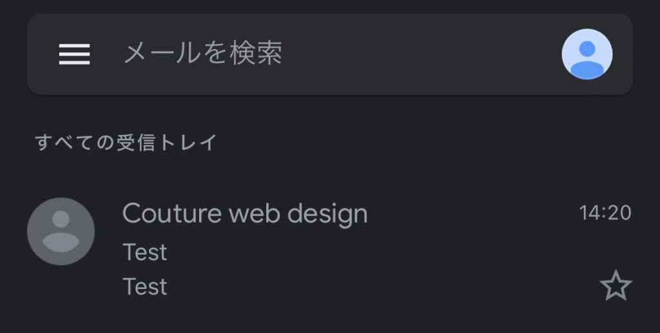Click the 14:20 timestamp of the email
The image size is (660, 333).
click(605, 213)
